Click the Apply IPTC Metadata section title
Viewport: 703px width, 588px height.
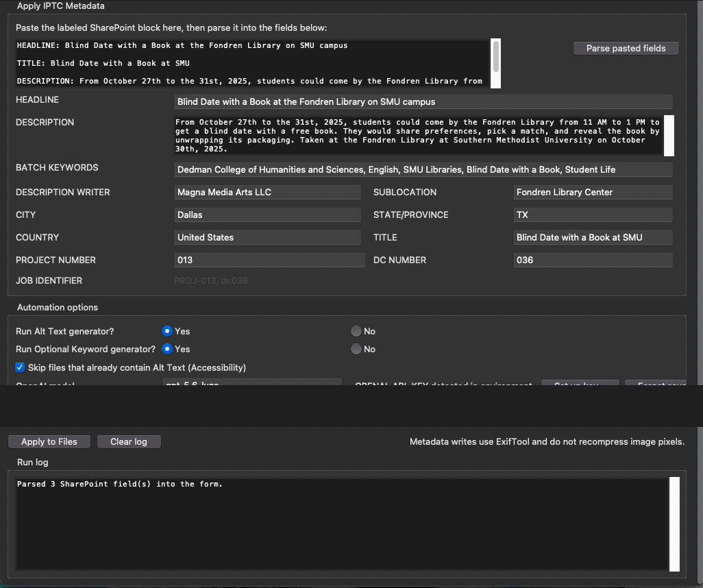click(60, 6)
